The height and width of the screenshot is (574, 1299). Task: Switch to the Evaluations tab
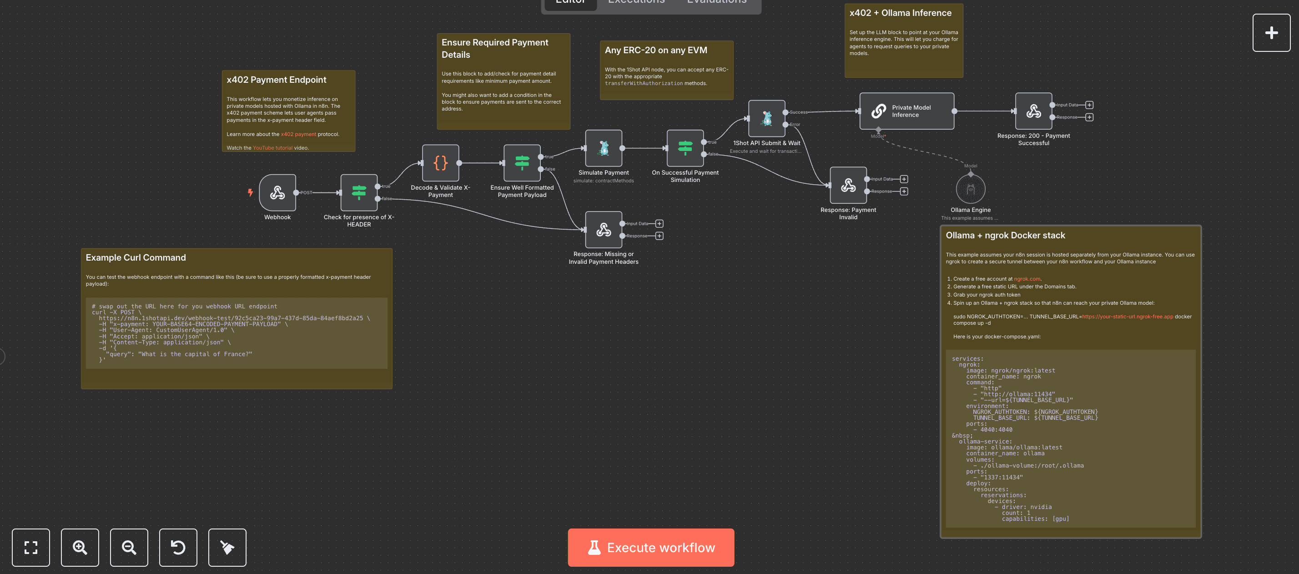[716, 3]
